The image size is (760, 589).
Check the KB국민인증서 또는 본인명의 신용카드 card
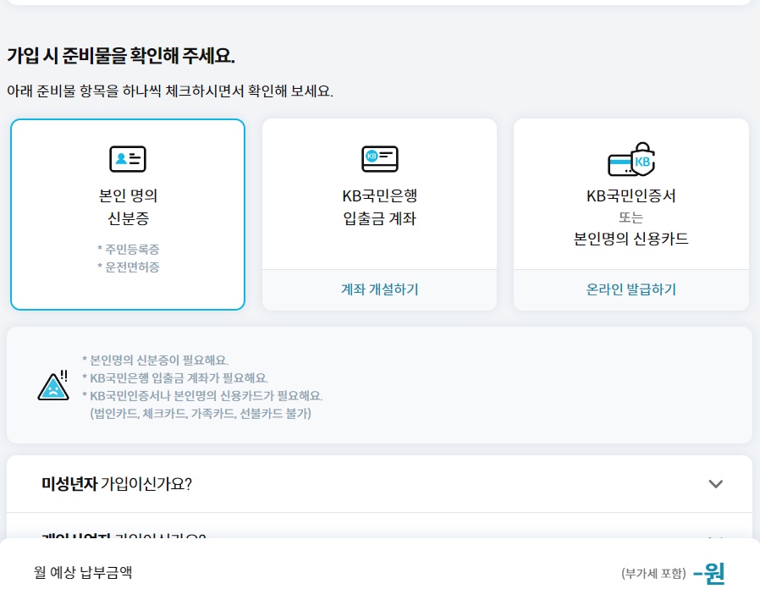(631, 194)
